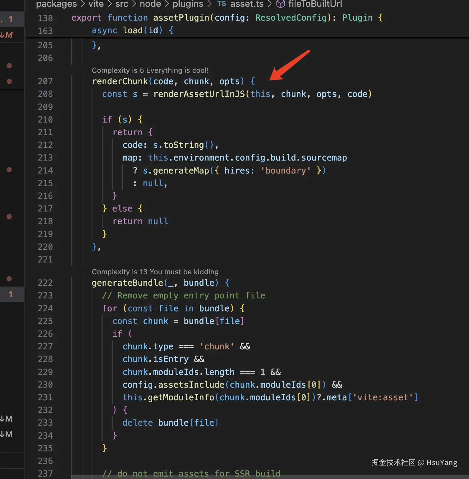
Task: Click 'this.environment.config.build.sourcemap' on line 213
Action: point(247,158)
